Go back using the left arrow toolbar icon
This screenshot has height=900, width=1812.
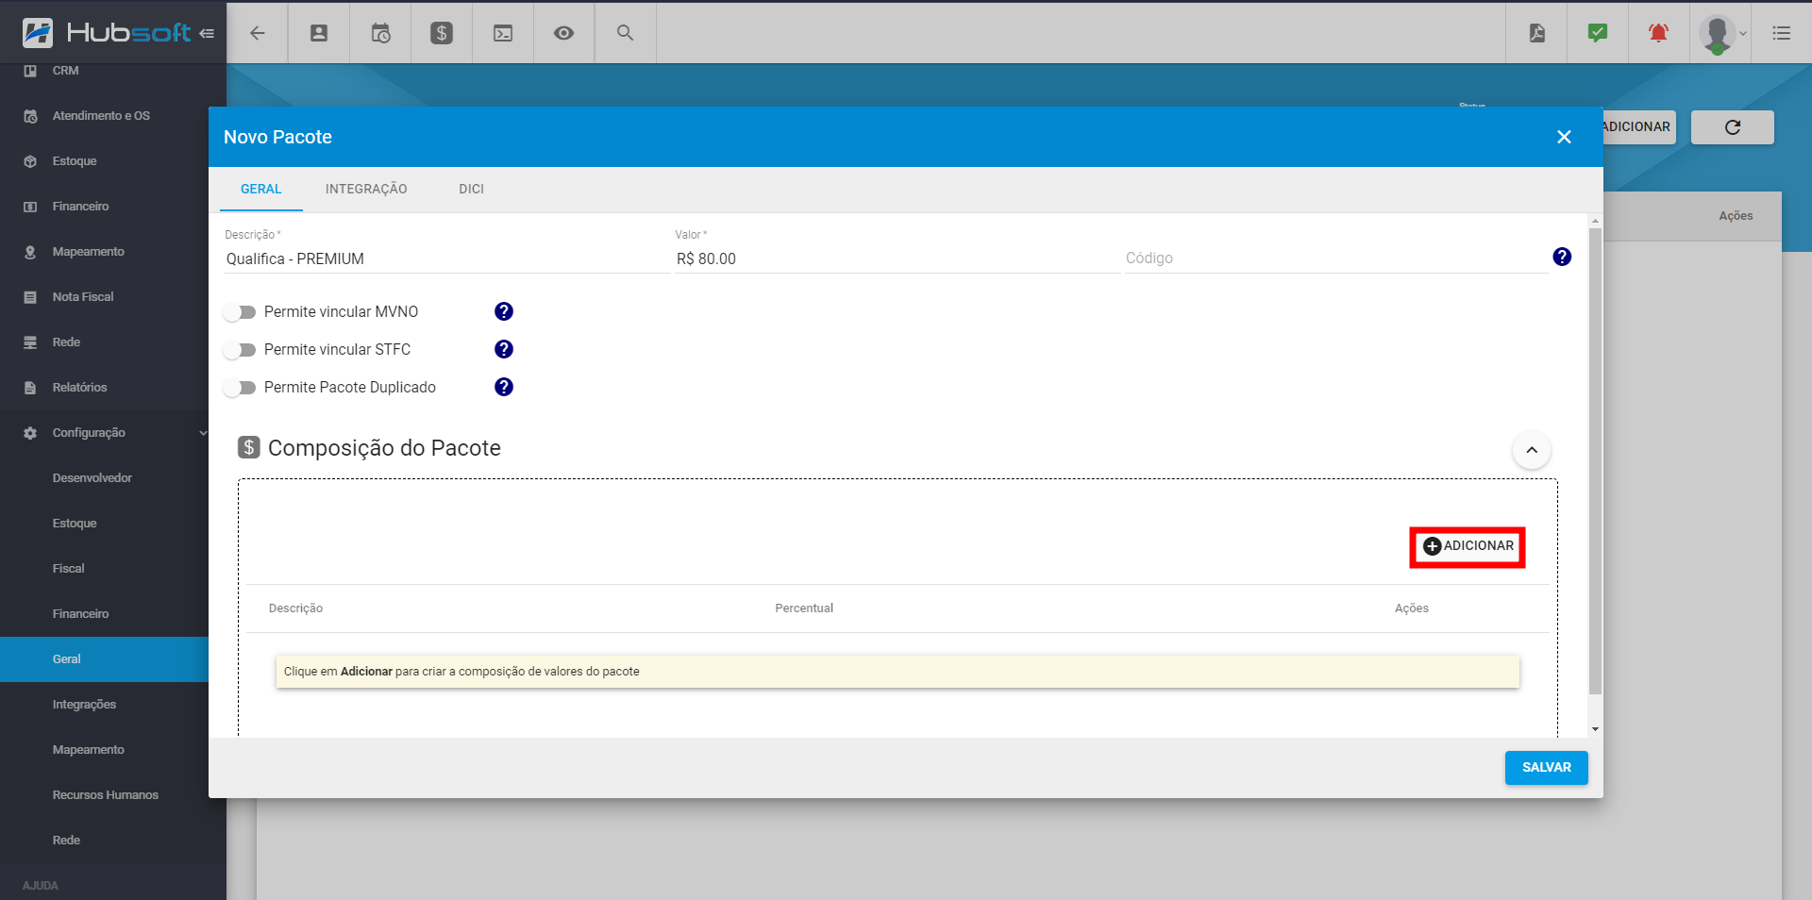point(258,33)
